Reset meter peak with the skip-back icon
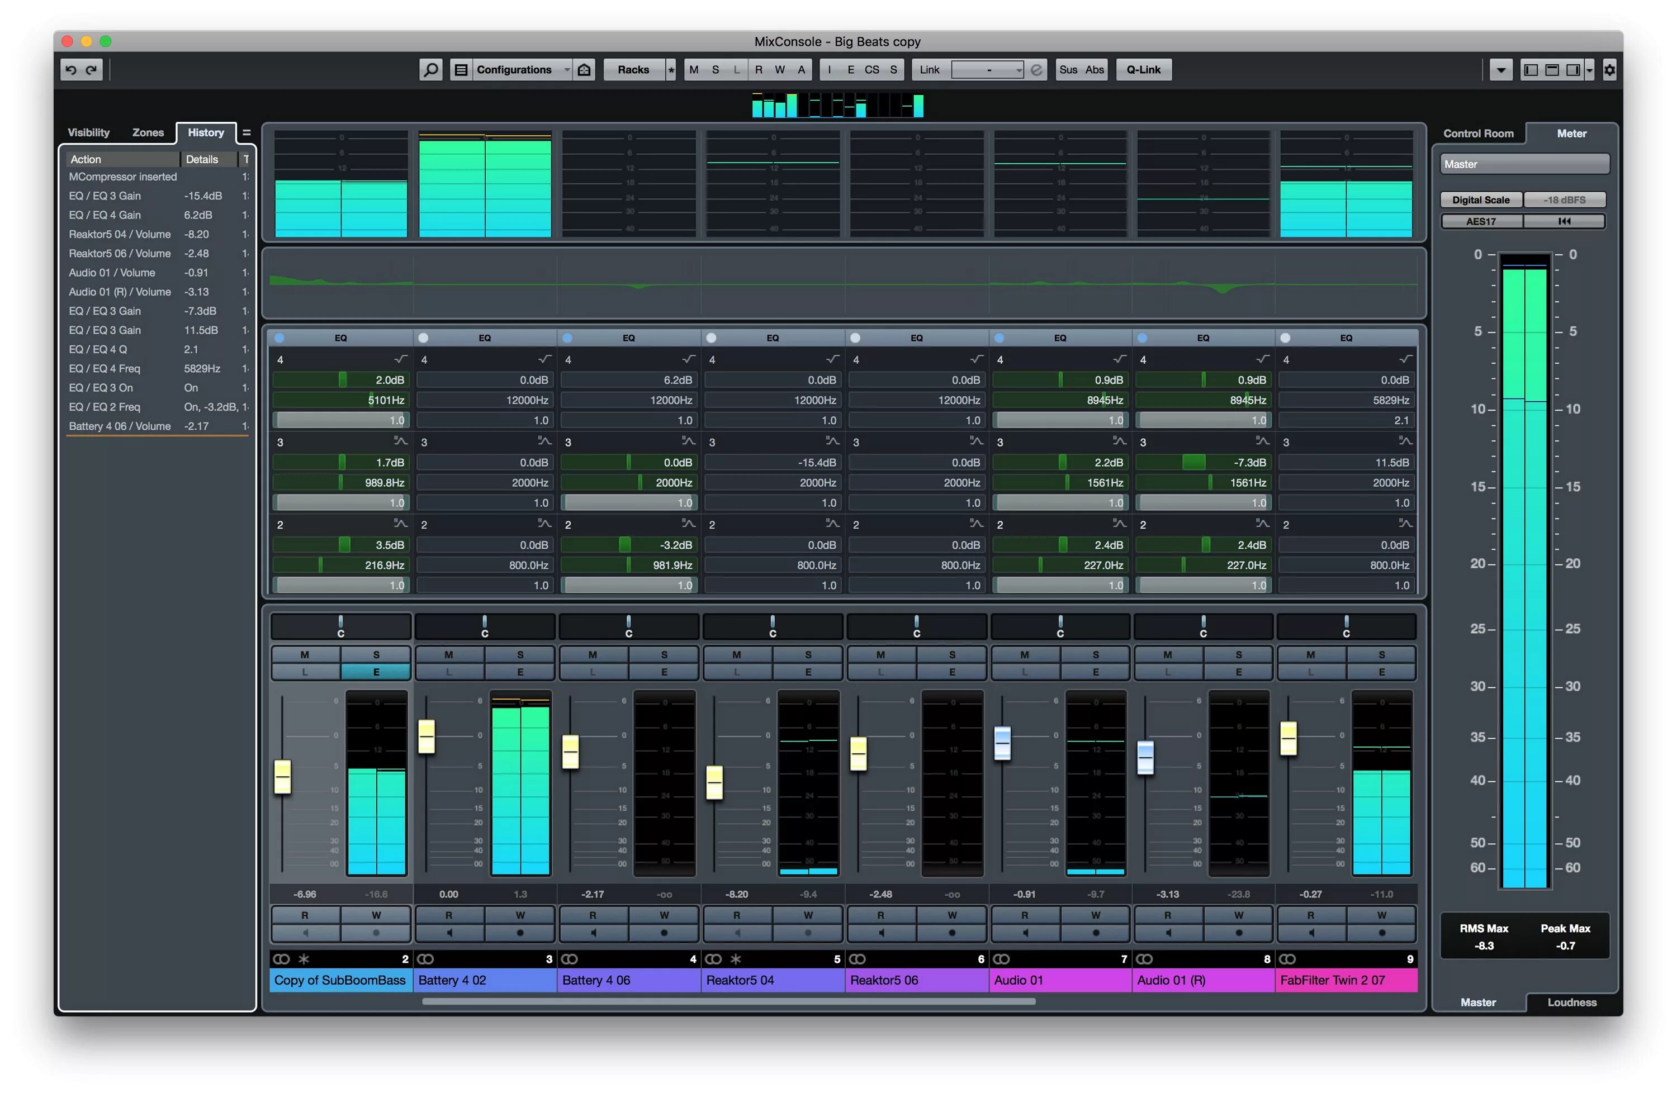The image size is (1677, 1093). point(1564,221)
